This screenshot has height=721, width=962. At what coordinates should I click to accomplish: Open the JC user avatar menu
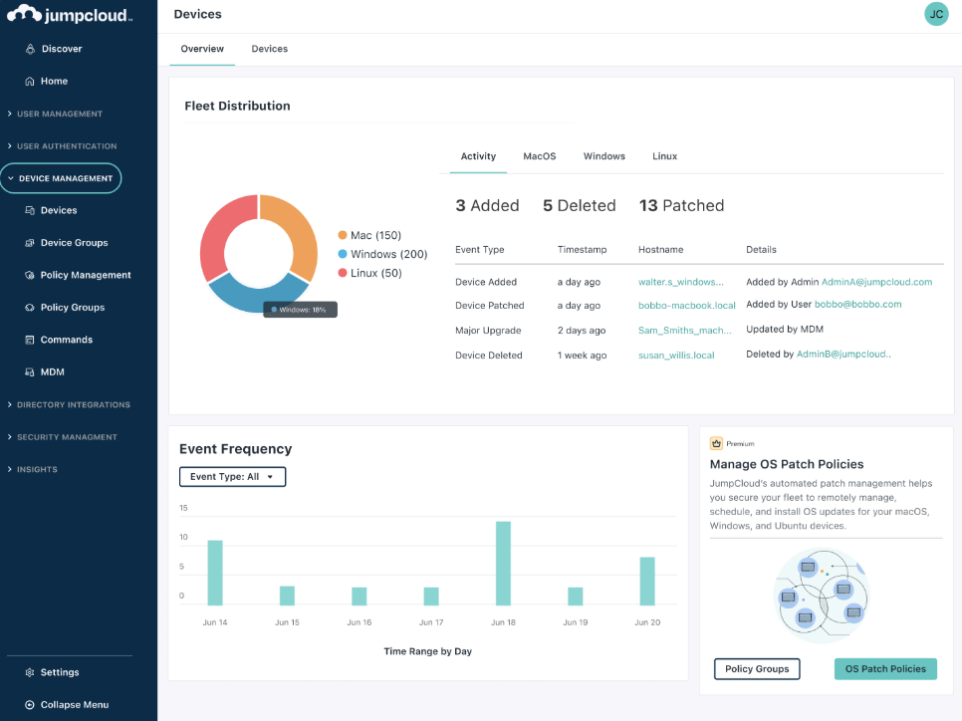coord(936,14)
